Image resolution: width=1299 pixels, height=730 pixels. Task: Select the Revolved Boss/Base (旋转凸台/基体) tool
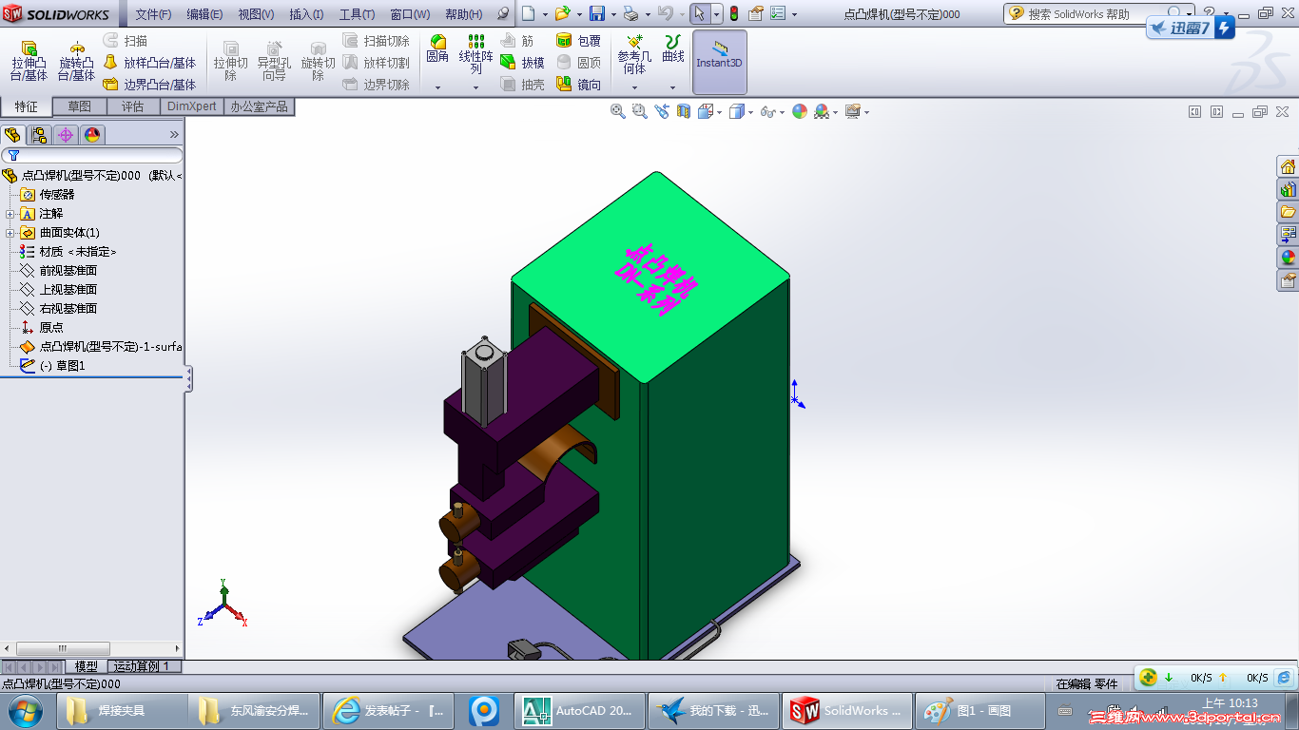[x=76, y=62]
